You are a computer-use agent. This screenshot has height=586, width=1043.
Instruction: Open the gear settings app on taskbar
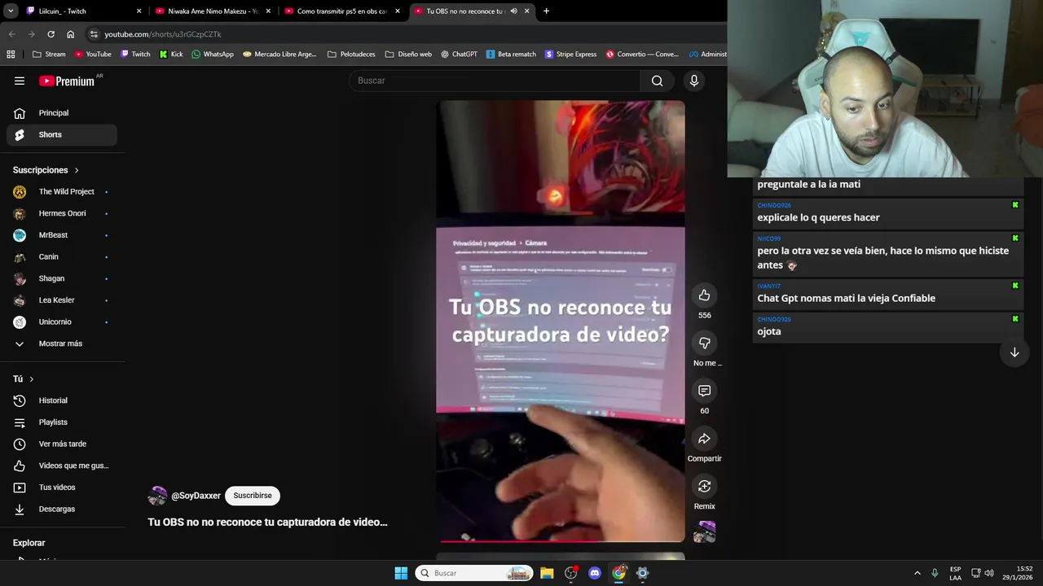pos(642,573)
